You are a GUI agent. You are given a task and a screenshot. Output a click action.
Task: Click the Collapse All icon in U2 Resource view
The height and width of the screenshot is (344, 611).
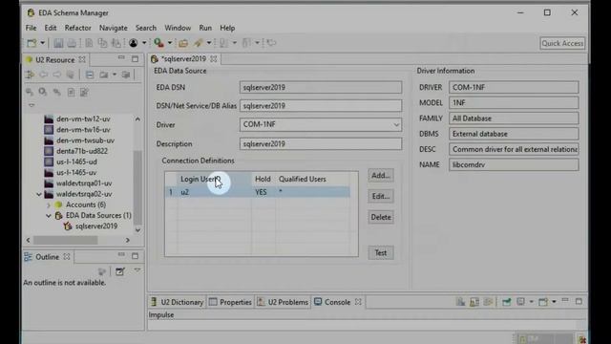tap(90, 75)
